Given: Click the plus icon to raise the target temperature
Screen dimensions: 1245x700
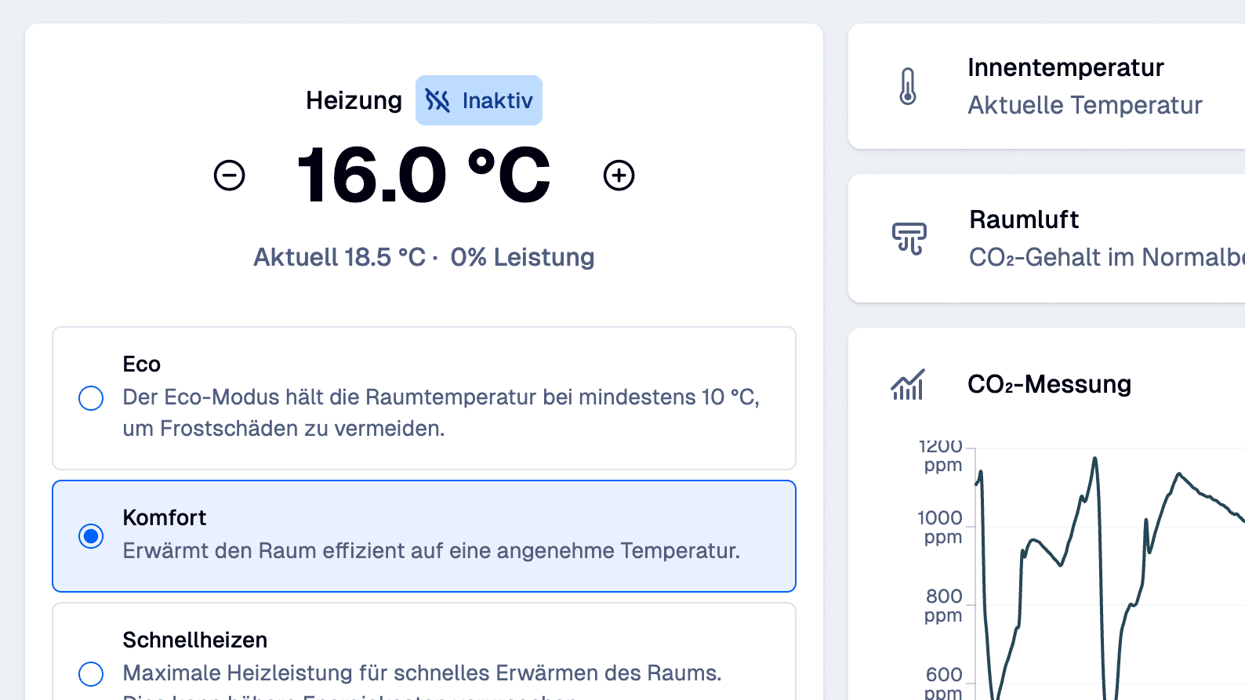Looking at the screenshot, I should click(619, 175).
